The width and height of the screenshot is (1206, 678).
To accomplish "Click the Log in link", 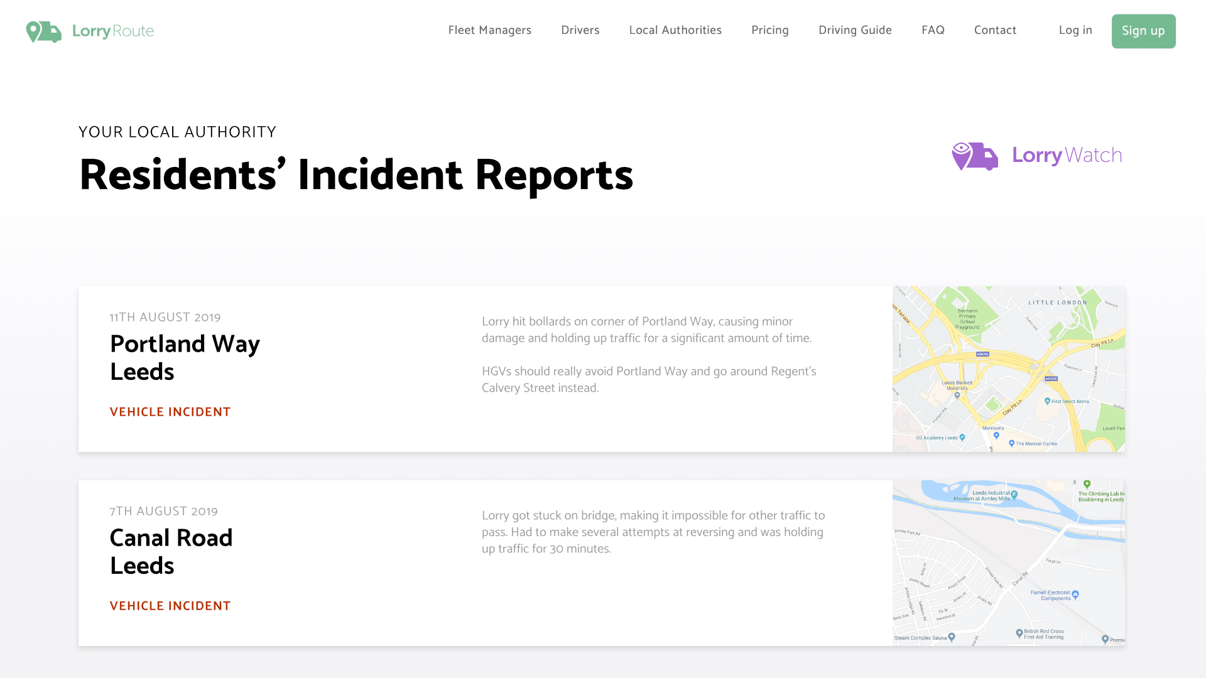I will (1075, 30).
